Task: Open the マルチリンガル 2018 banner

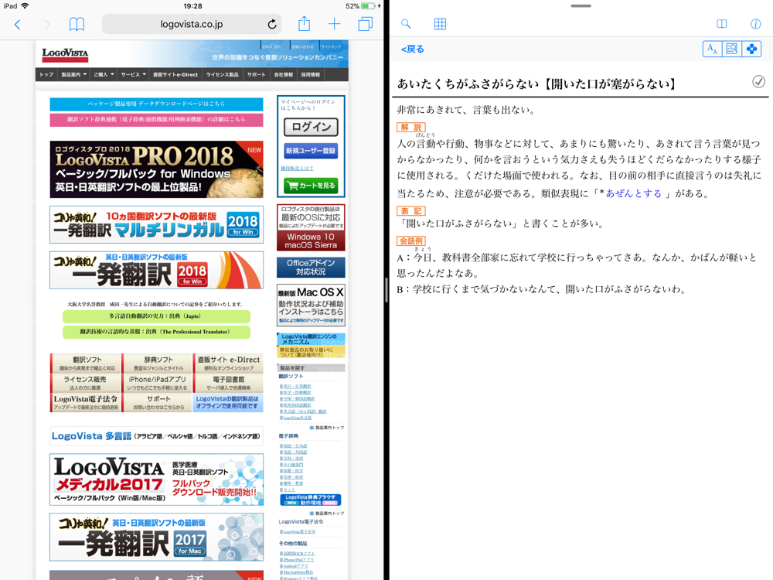Action: coord(156,225)
